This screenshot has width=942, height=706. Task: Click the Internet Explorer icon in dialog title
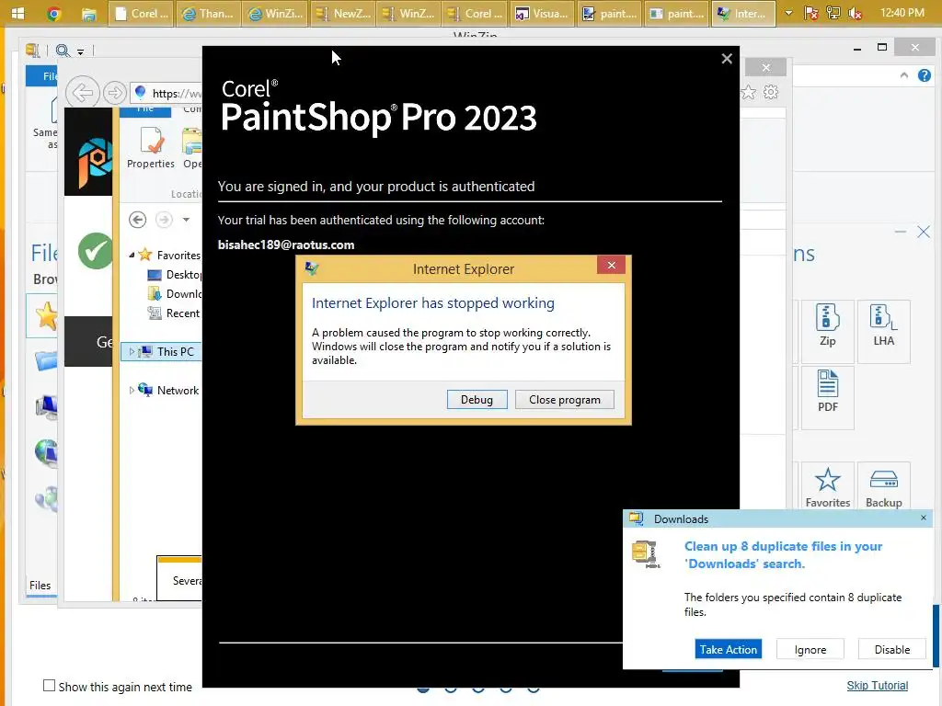(x=312, y=268)
